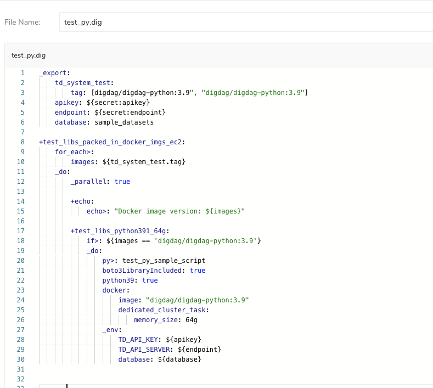
Task: Click the td_system_test key on line 2
Action: (x=76, y=83)
